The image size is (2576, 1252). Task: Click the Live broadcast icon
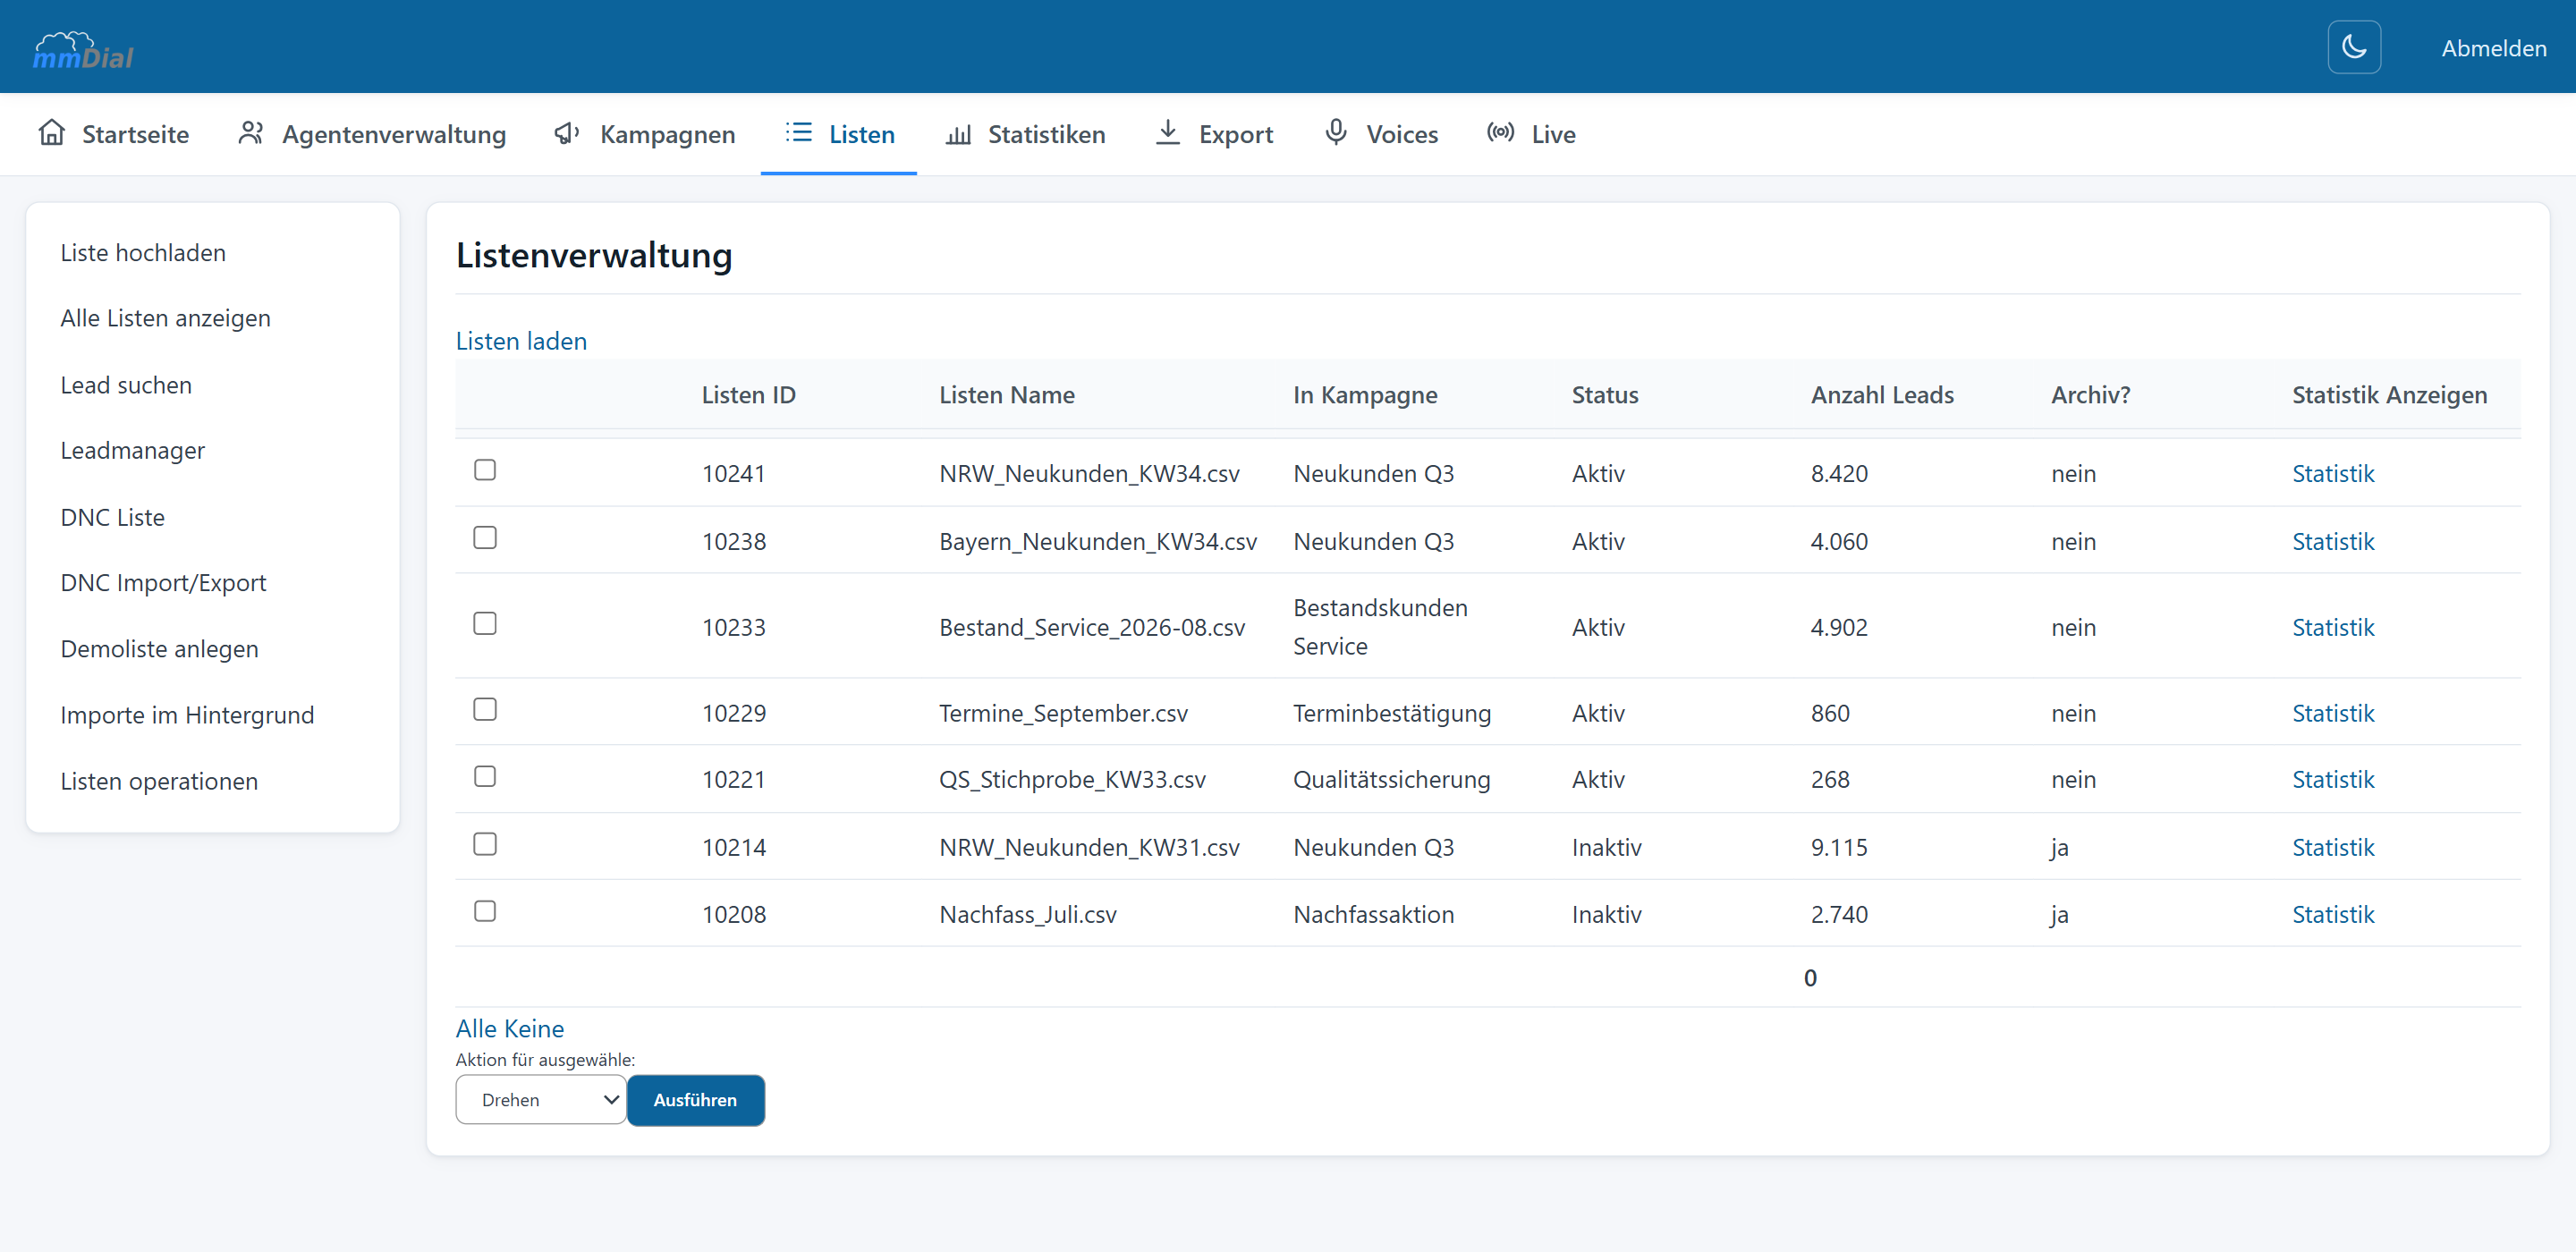[1499, 132]
